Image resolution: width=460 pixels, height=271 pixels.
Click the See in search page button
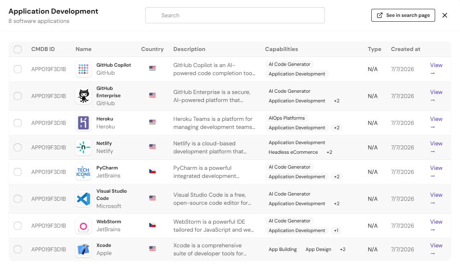tap(403, 15)
